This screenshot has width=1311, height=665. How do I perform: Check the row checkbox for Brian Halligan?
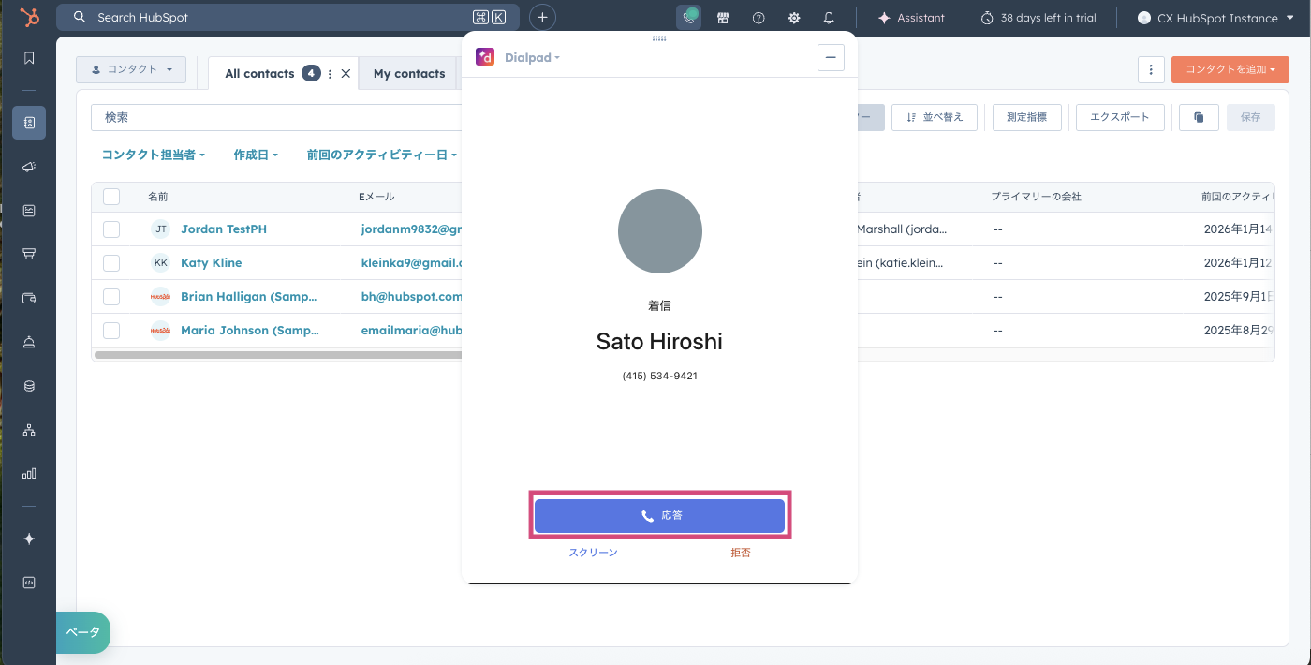pyautogui.click(x=110, y=296)
